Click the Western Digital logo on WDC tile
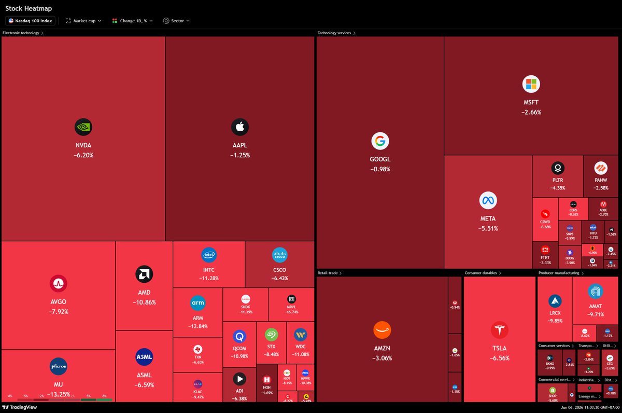The height and width of the screenshot is (413, 622). point(300,335)
